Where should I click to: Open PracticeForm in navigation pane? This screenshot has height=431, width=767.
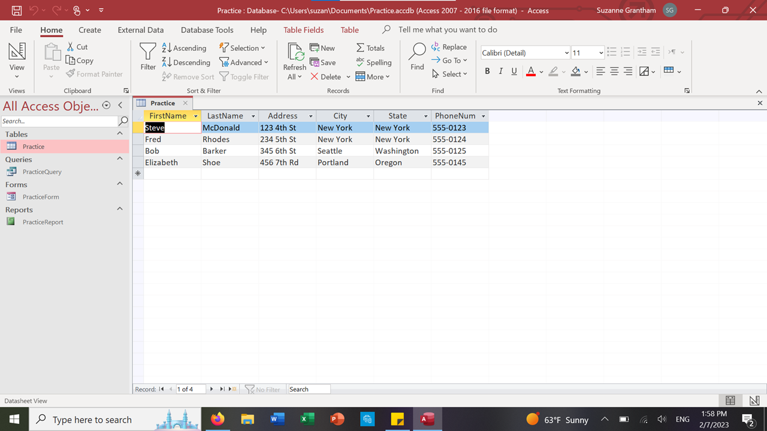[x=41, y=197]
